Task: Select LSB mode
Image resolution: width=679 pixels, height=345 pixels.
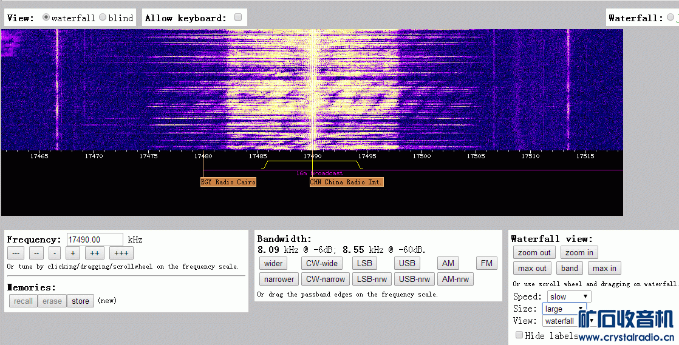Action: click(x=364, y=263)
